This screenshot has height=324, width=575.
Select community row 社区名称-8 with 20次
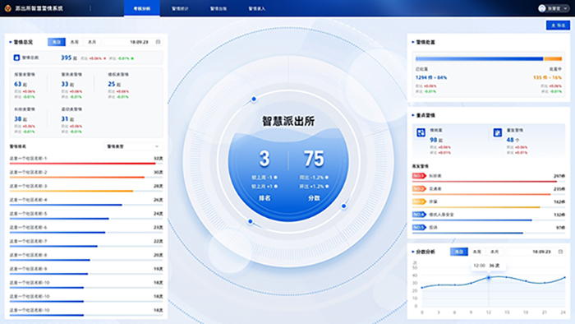point(86,257)
